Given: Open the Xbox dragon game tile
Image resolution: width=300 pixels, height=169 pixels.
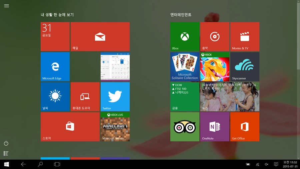Looking at the screenshot, I should [x=215, y=67].
